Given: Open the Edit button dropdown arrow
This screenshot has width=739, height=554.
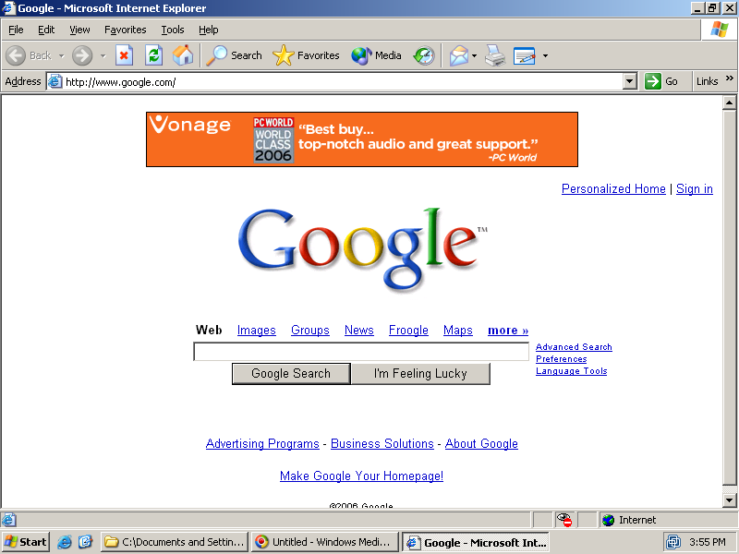Looking at the screenshot, I should [x=545, y=55].
